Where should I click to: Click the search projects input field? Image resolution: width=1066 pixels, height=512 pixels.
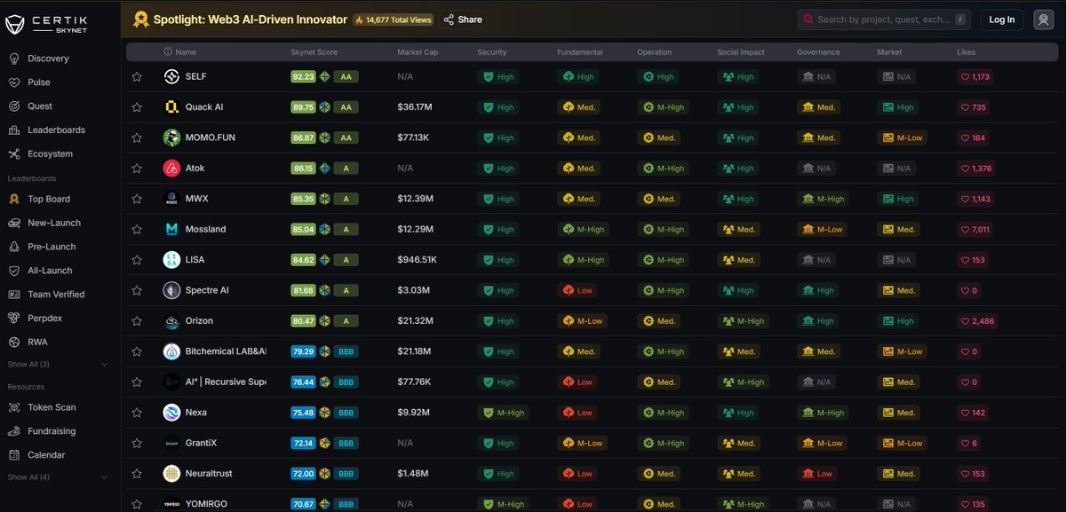[x=883, y=20]
